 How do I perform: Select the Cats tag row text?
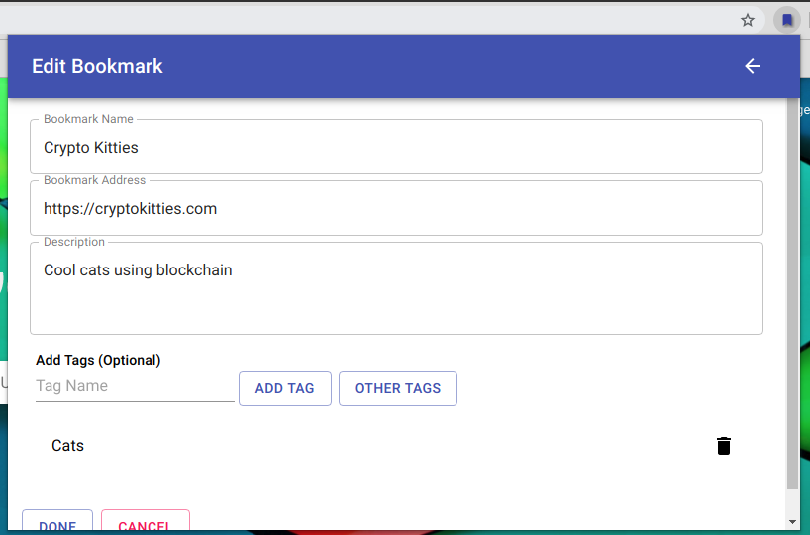[67, 446]
